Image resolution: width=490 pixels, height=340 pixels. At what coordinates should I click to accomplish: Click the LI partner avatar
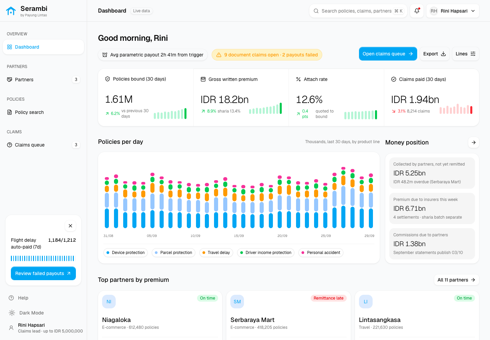coord(366,302)
